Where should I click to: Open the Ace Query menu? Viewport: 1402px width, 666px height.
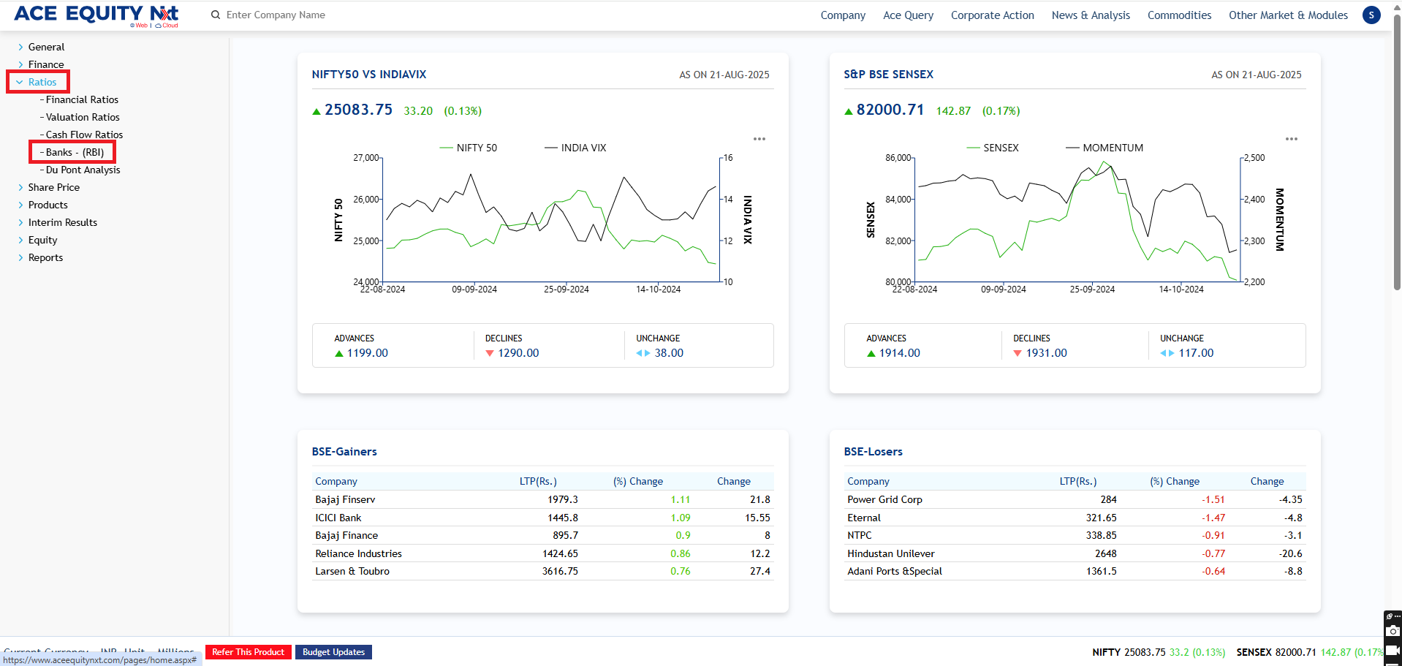click(x=908, y=15)
